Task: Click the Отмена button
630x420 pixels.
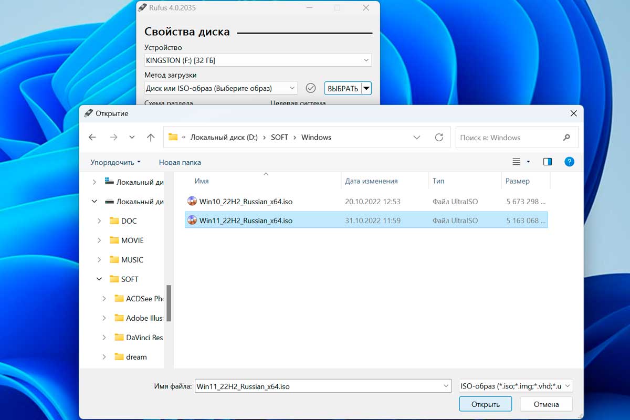Action: pos(546,404)
